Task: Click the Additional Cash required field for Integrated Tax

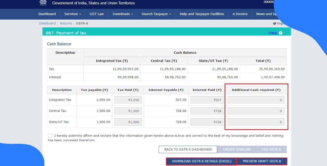Action: tap(256, 100)
